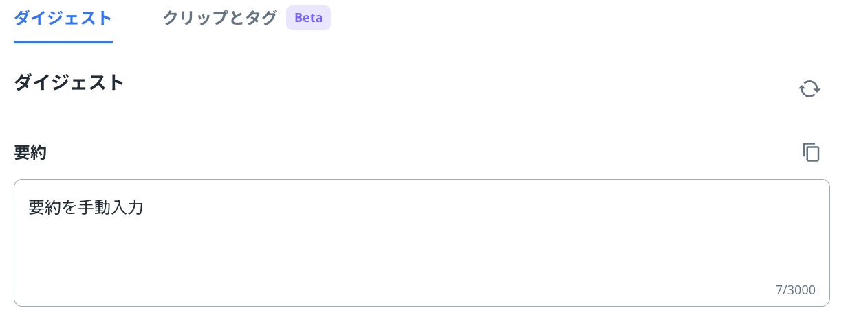This screenshot has height=321, width=848.
Task: Switch to the ダイジェスト tab
Action: 63,19
